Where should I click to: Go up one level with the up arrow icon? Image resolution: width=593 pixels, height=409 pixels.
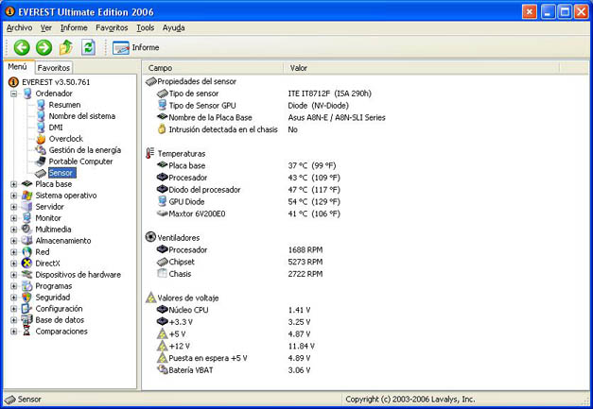(x=66, y=47)
